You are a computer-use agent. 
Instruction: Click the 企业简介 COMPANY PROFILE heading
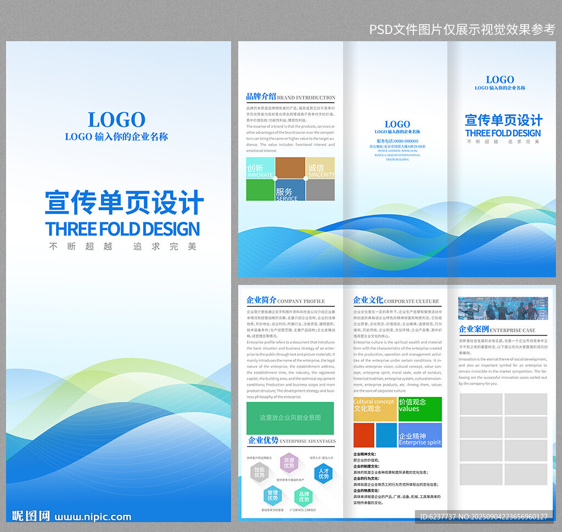click(x=285, y=300)
